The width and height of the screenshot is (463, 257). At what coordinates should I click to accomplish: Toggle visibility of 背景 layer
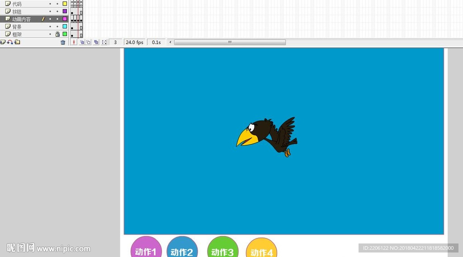tap(50, 27)
